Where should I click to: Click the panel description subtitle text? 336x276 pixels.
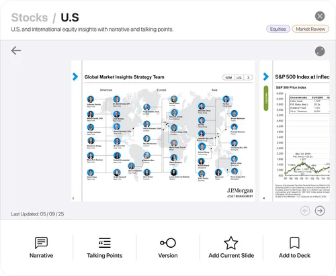[x=92, y=30]
